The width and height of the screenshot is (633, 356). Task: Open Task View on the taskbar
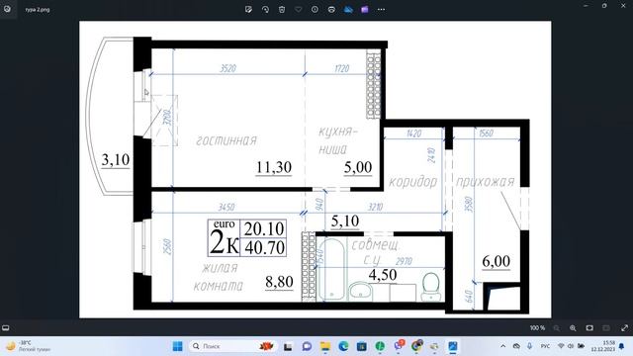coord(288,346)
